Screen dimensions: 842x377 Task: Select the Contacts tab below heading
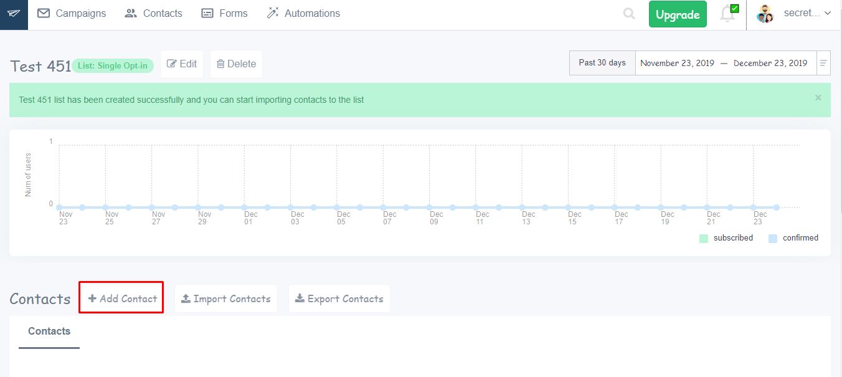click(49, 332)
